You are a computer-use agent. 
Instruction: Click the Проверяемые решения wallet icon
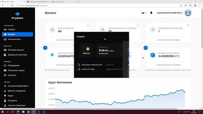click(153, 30)
